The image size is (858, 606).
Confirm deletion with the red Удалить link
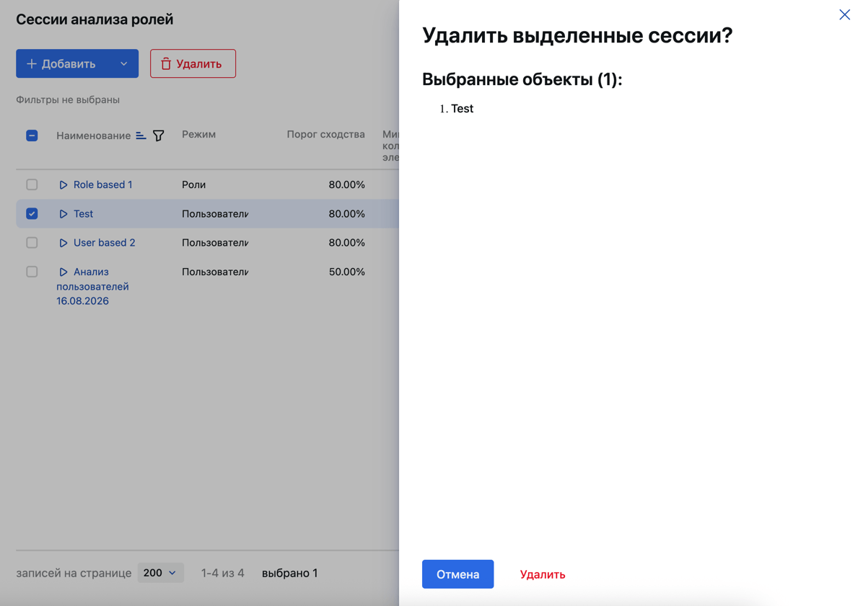coord(542,574)
